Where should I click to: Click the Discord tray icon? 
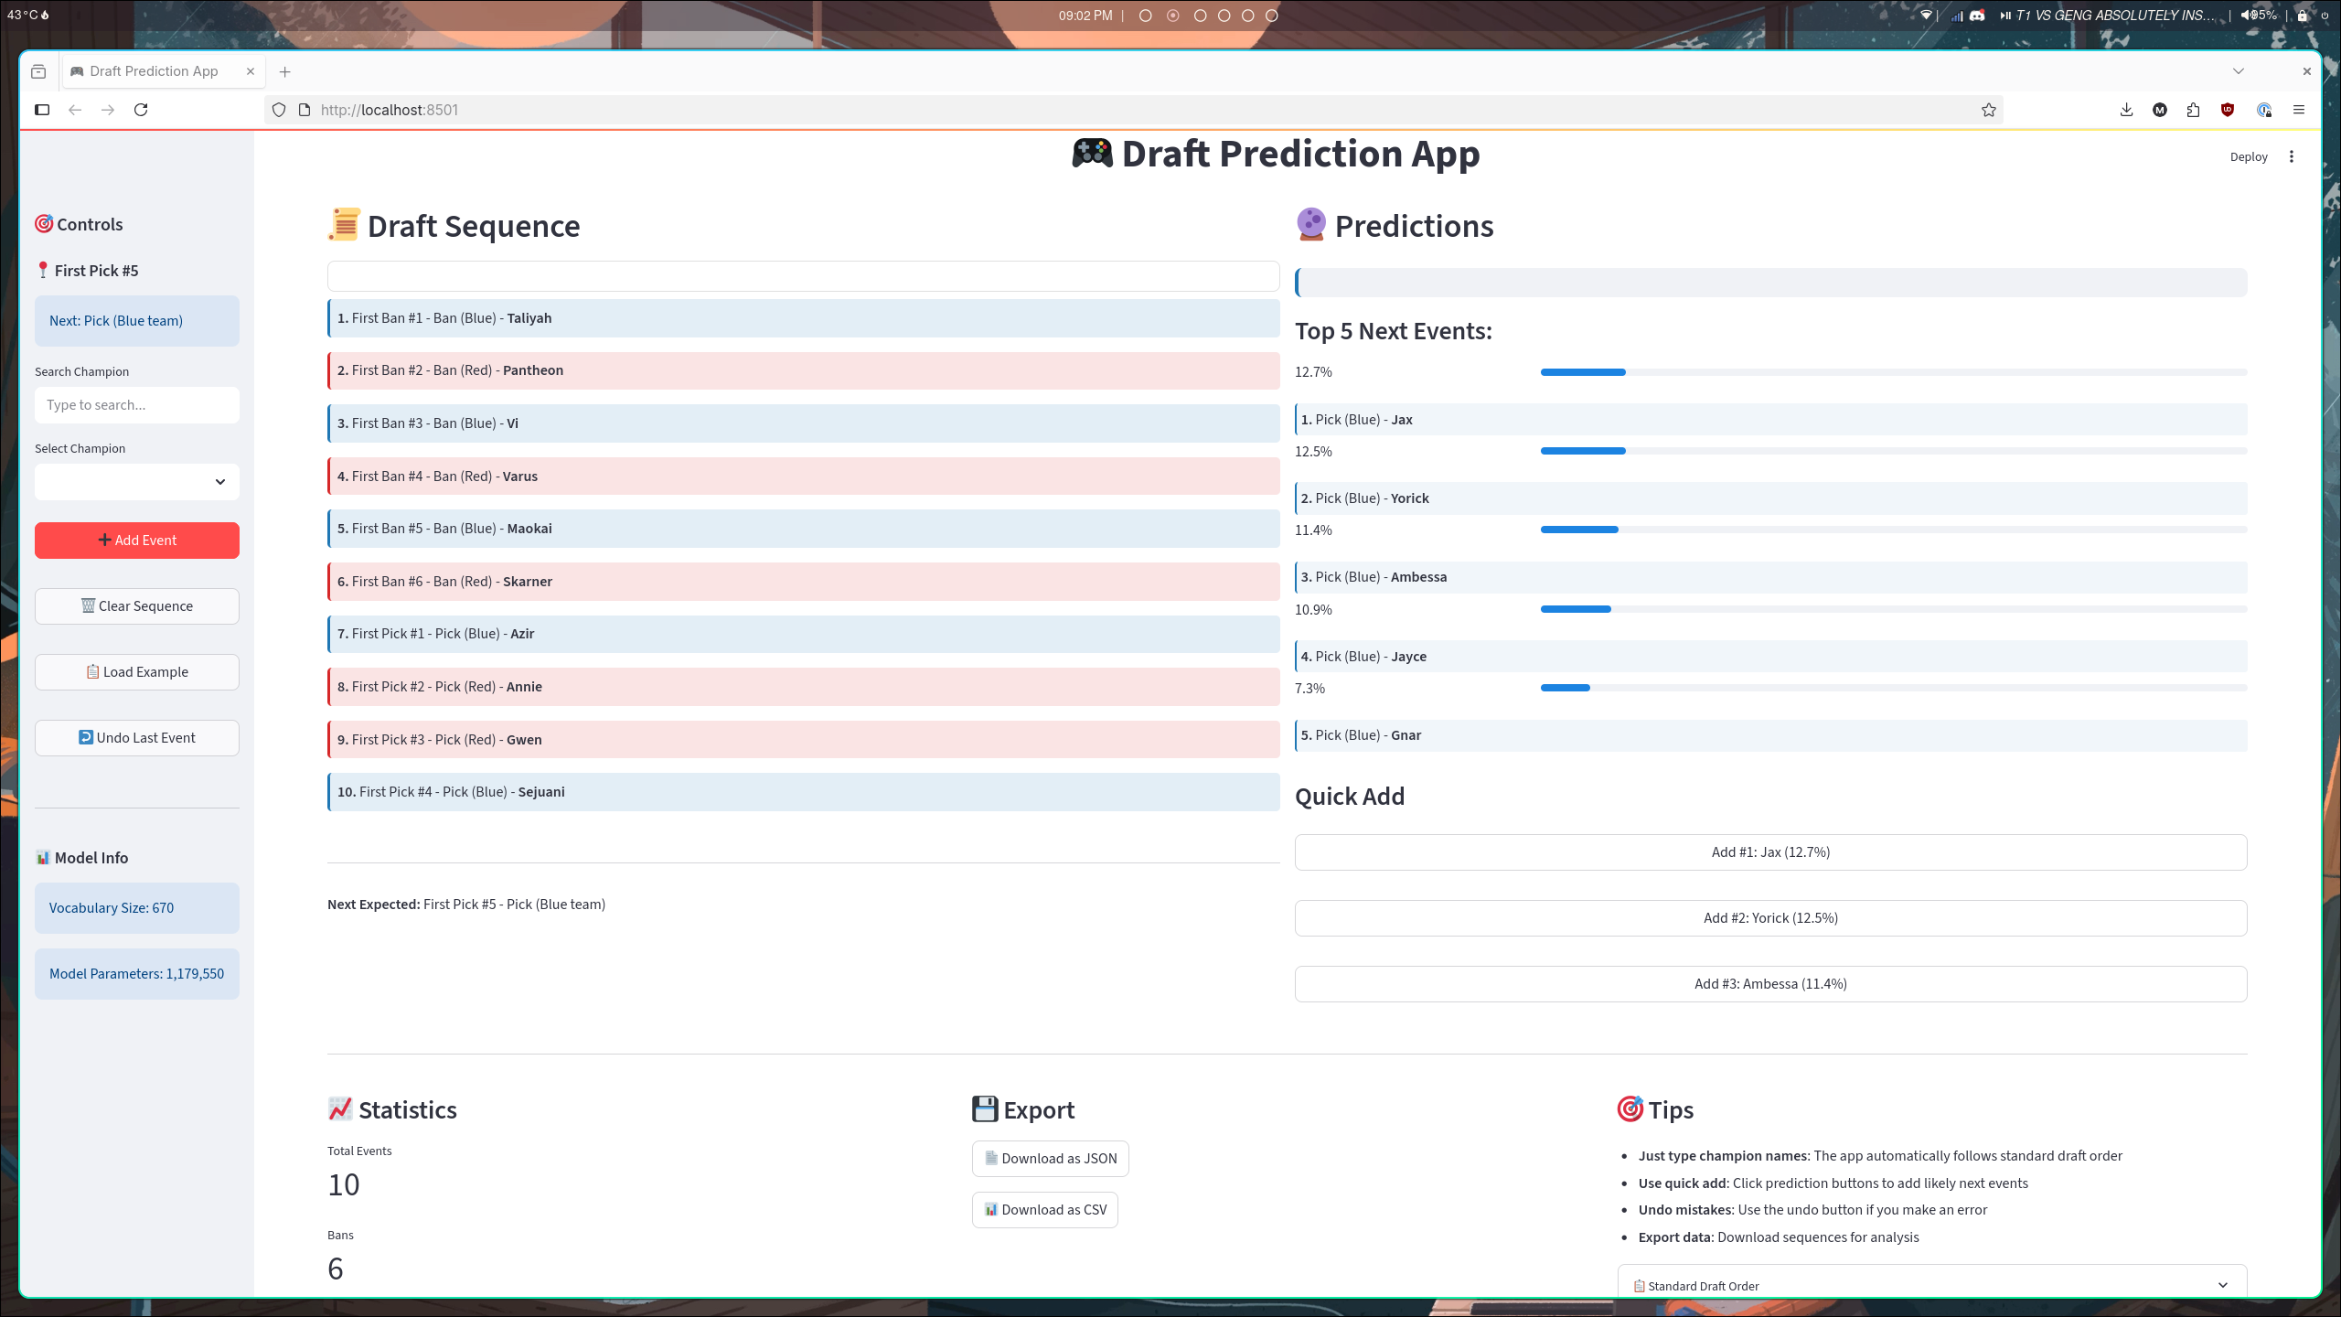[x=1977, y=16]
